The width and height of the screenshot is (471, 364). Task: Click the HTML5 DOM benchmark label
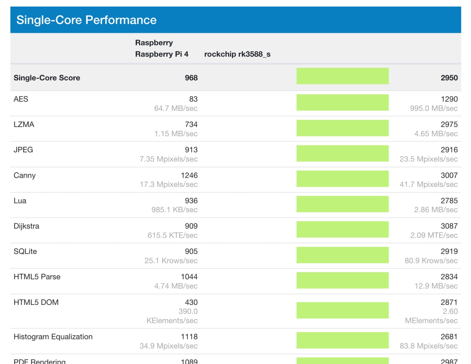(x=36, y=302)
